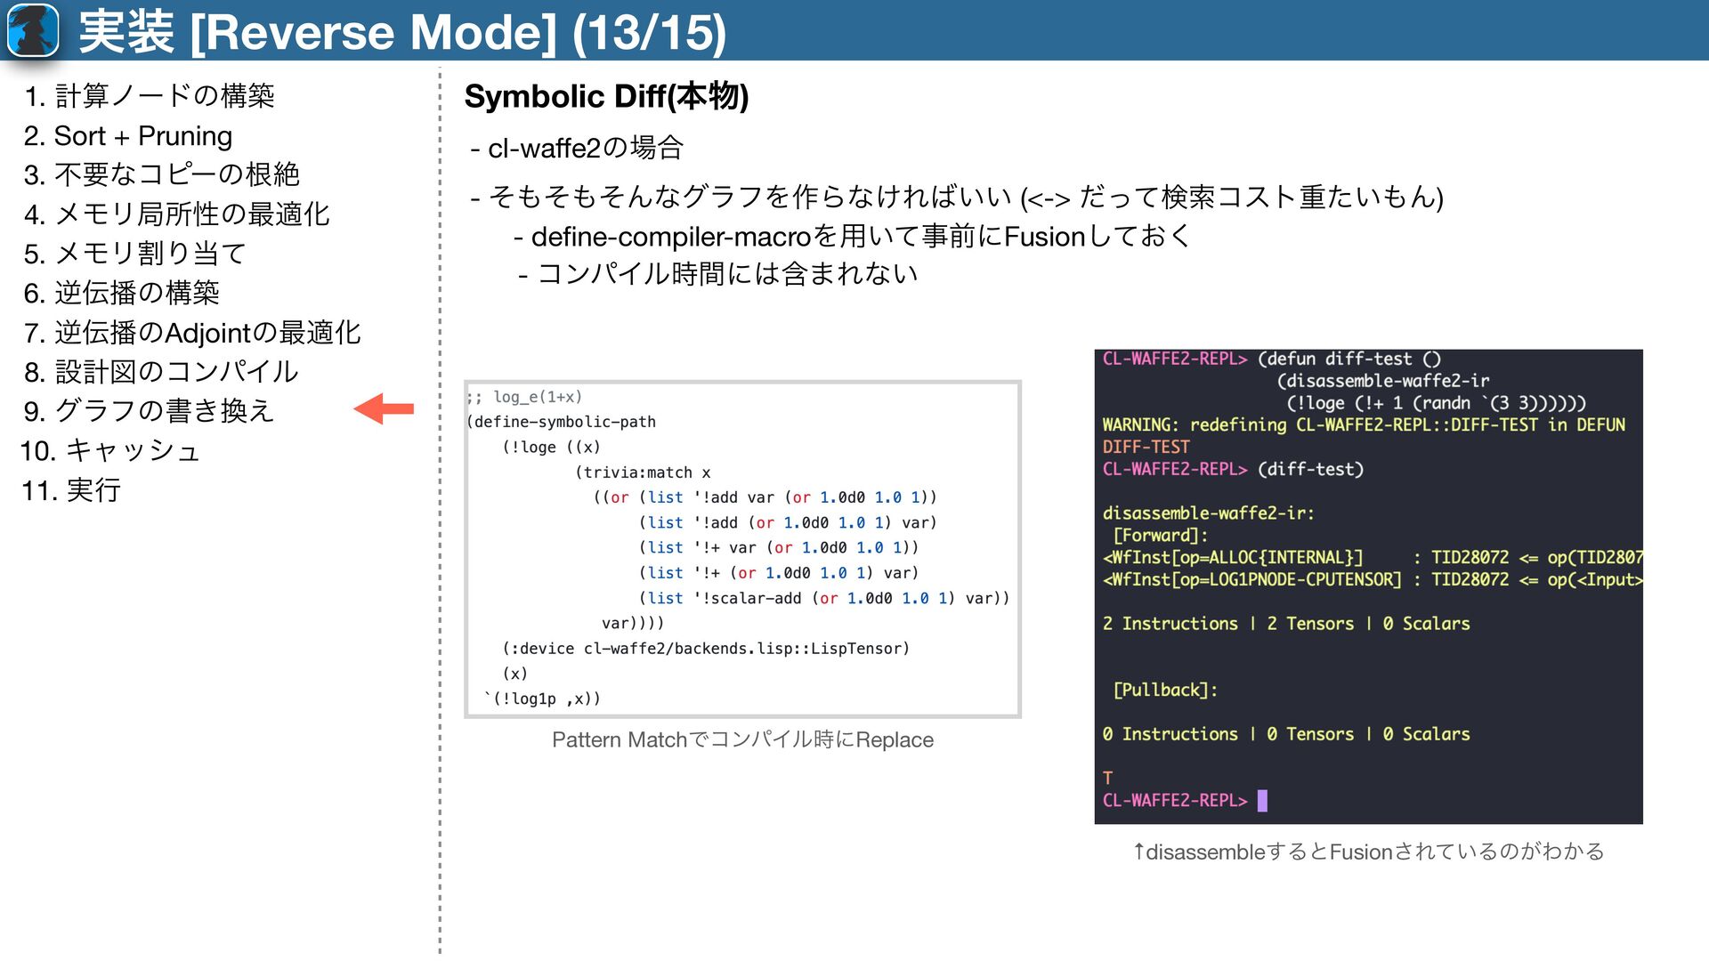Viewport: 1709px width, 961px height.
Task: Select outline item '5. メモリ割り当て'
Action: coord(134,254)
